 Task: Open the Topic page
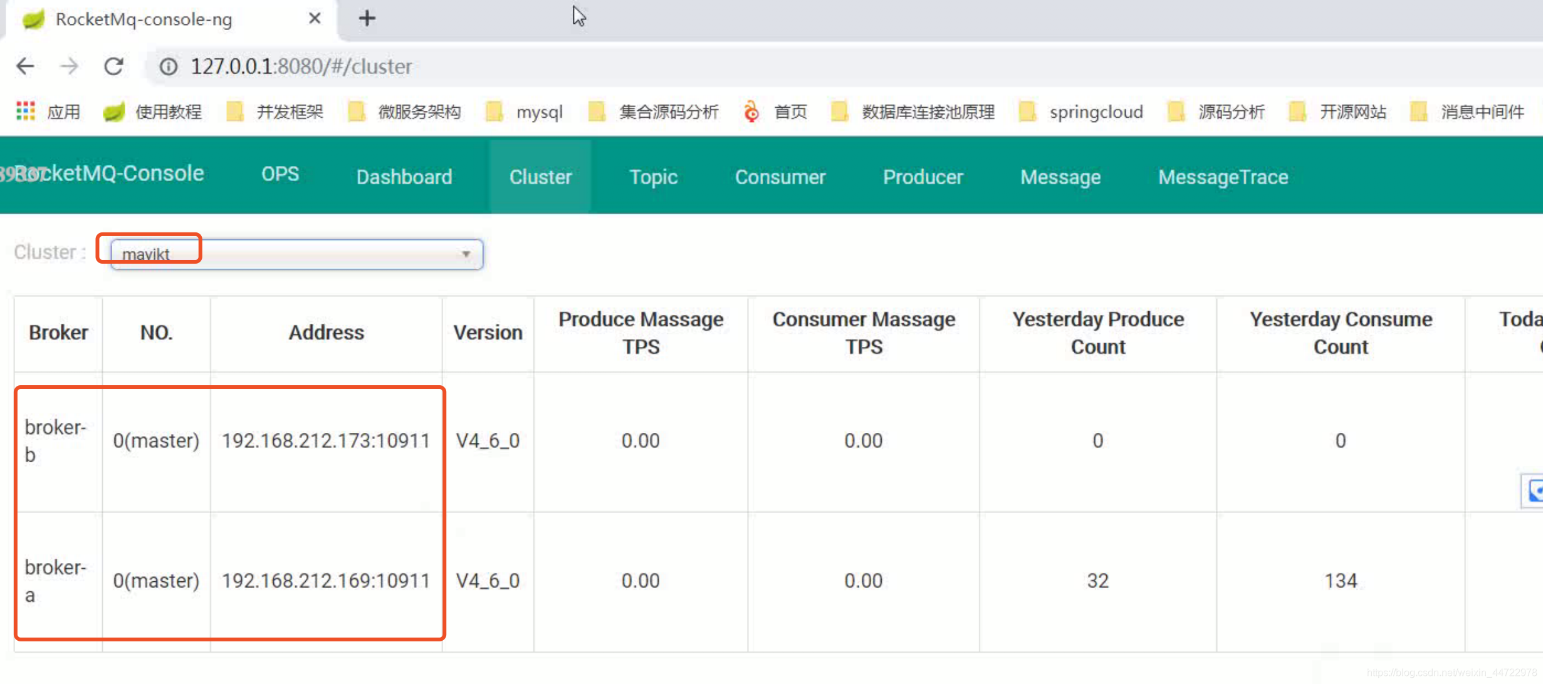tap(653, 177)
